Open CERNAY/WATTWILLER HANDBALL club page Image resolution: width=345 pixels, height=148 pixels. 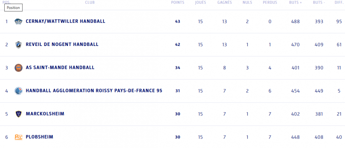click(x=65, y=21)
